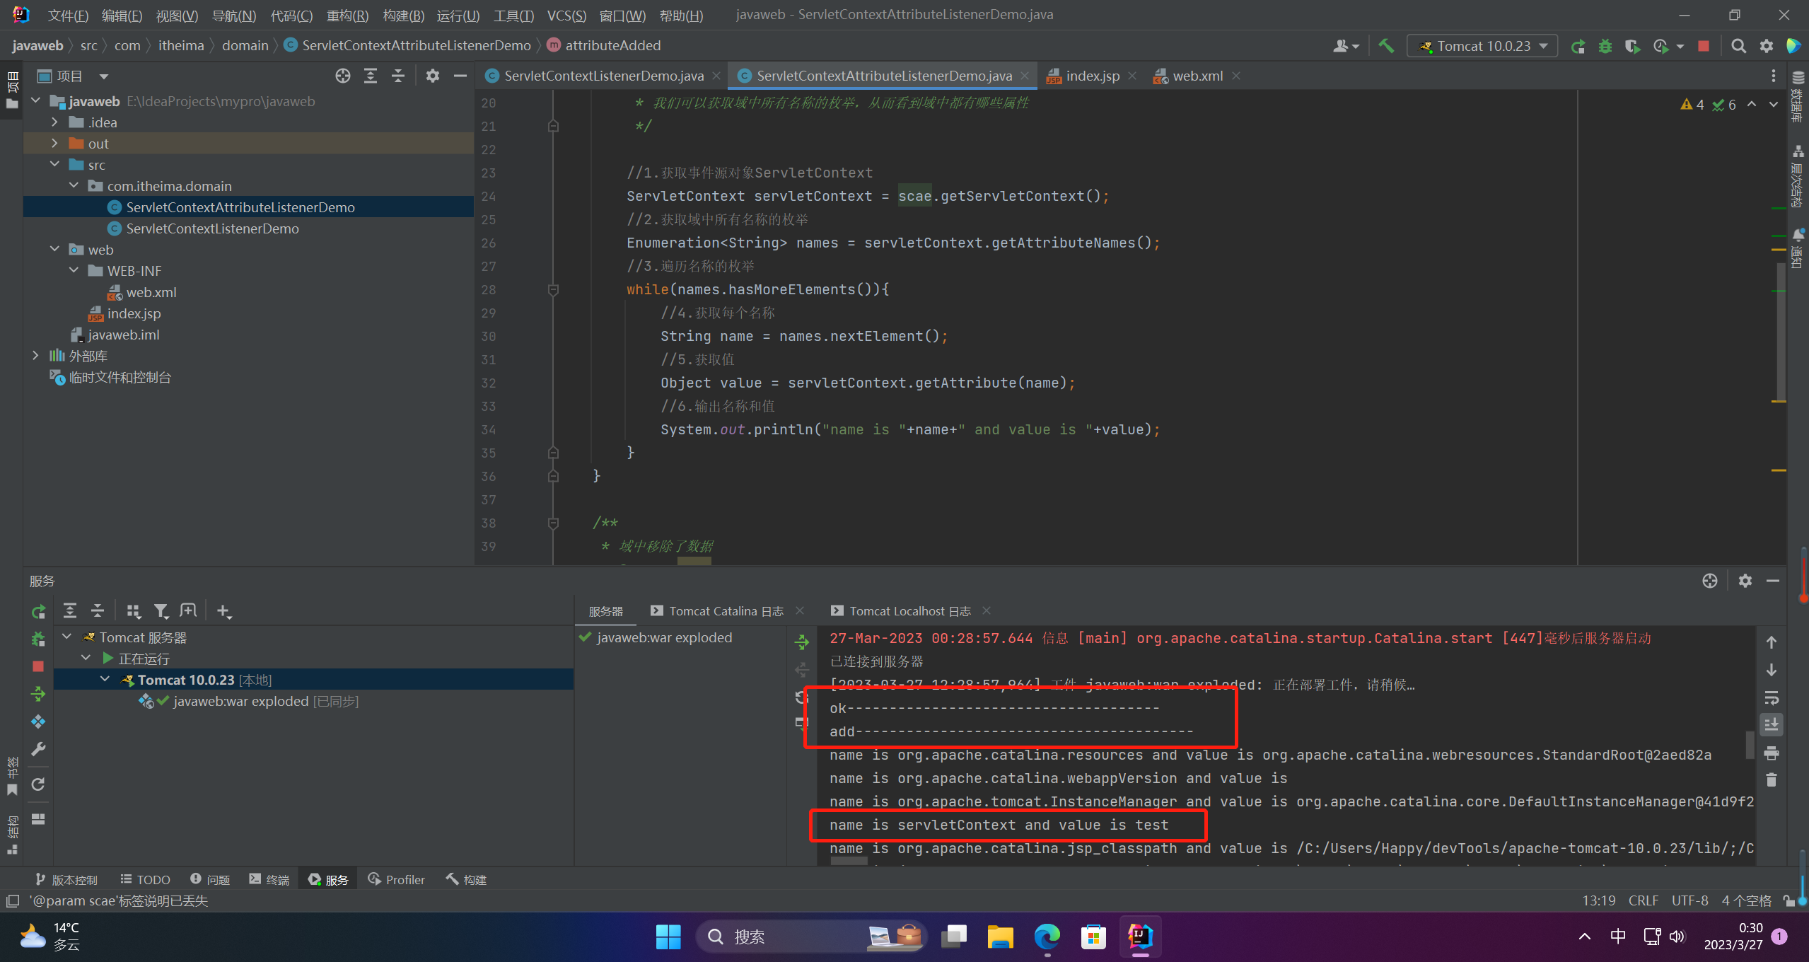
Task: Click the Debug bug icon in toolbar
Action: coord(1605,46)
